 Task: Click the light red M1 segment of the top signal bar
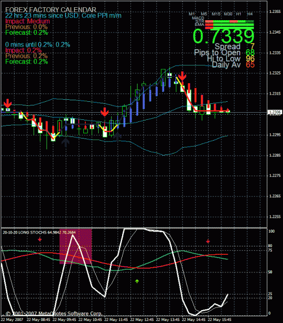(209, 21)
